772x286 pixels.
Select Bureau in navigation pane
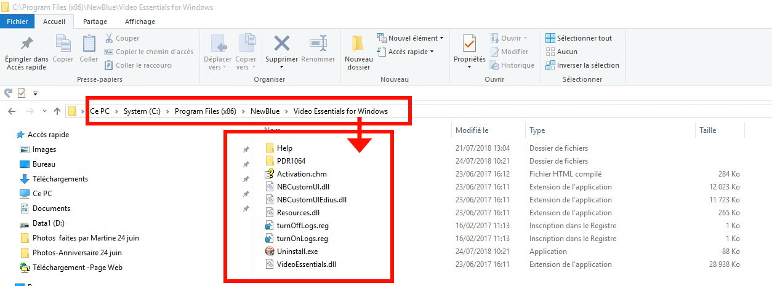coord(38,164)
